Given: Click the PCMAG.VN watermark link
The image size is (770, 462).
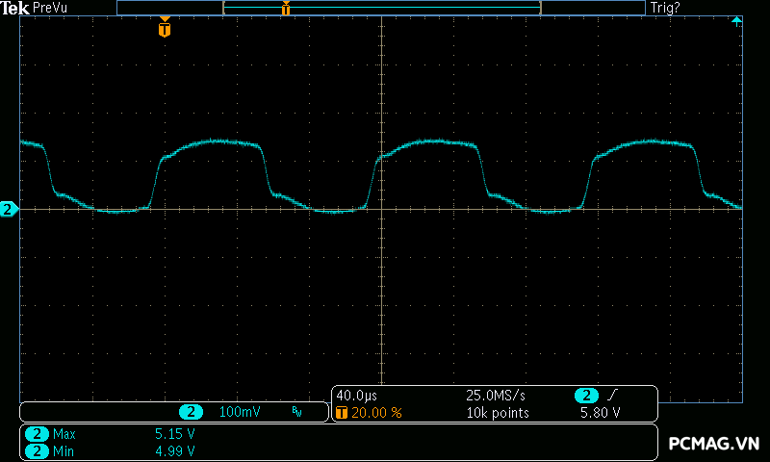Looking at the screenshot, I should 714,444.
